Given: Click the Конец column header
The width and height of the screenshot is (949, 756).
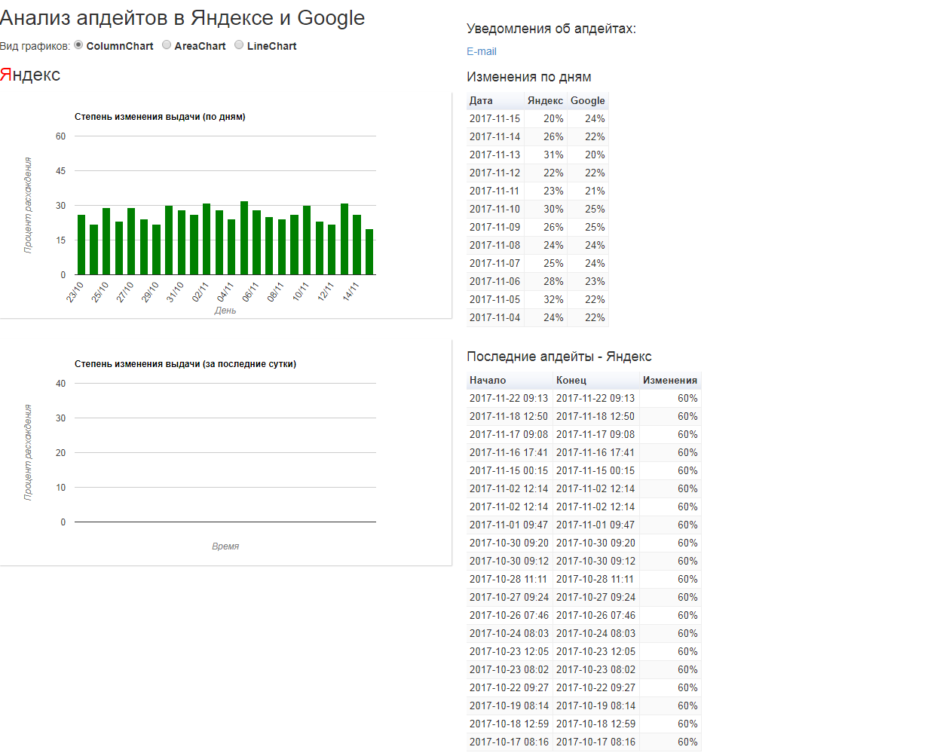Looking at the screenshot, I should click(x=571, y=380).
